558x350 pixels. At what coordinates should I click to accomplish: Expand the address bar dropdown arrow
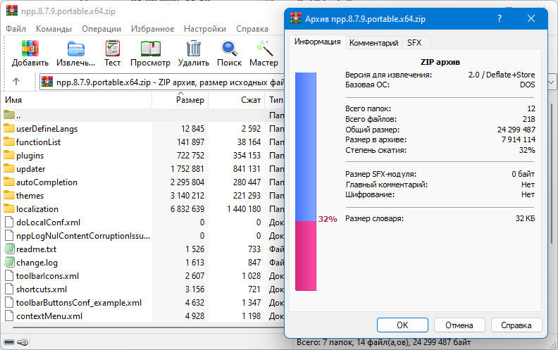[551, 82]
